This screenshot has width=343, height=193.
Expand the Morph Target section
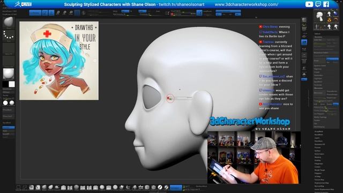(319, 170)
